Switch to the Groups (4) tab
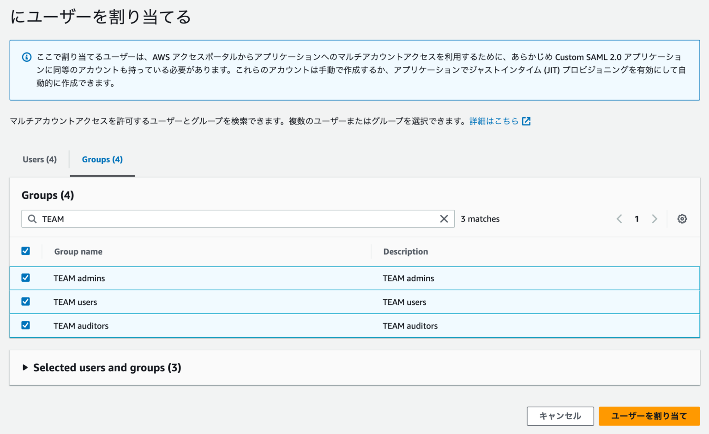 coord(102,159)
